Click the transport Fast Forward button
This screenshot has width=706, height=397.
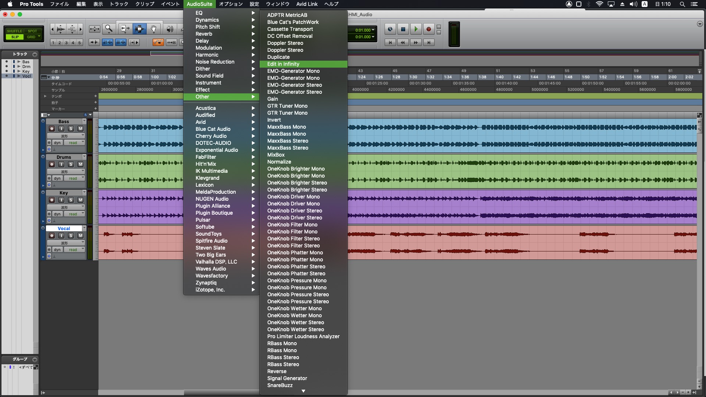click(416, 43)
